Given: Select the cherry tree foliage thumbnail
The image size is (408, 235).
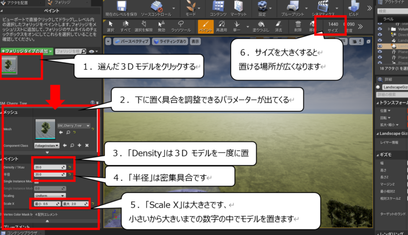Looking at the screenshot, I should pyautogui.click(x=9, y=65).
